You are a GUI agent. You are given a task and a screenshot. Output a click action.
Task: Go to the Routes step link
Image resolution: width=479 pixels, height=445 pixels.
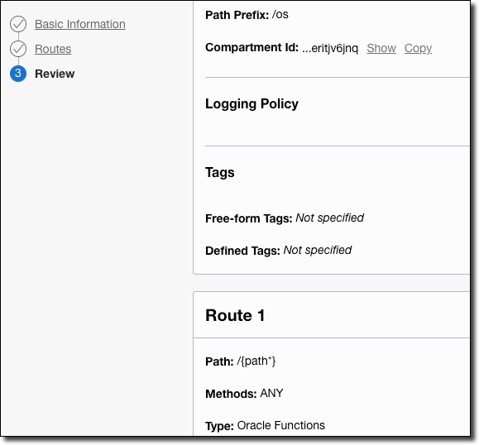(53, 49)
